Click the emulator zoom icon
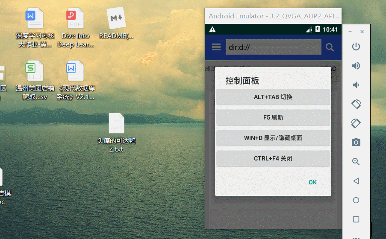Image resolution: width=386 pixels, height=239 pixels. 356,162
